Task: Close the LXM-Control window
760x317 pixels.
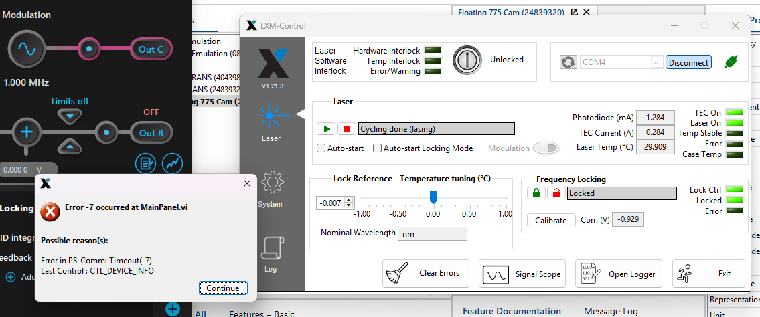Action: tap(735, 25)
